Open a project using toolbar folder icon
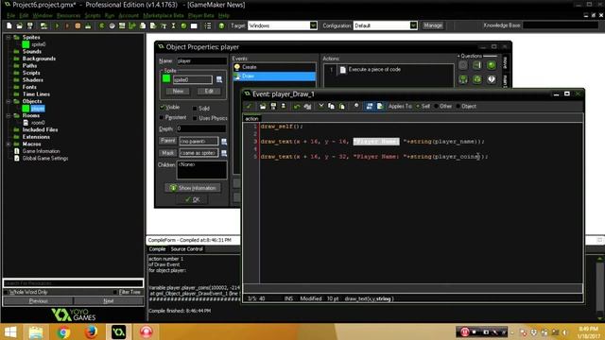The height and width of the screenshot is (340, 605). pyautogui.click(x=19, y=25)
